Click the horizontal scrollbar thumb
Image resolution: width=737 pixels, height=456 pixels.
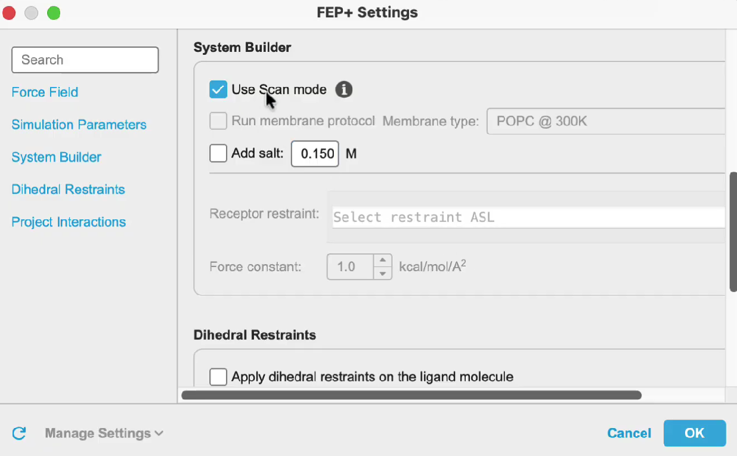411,395
